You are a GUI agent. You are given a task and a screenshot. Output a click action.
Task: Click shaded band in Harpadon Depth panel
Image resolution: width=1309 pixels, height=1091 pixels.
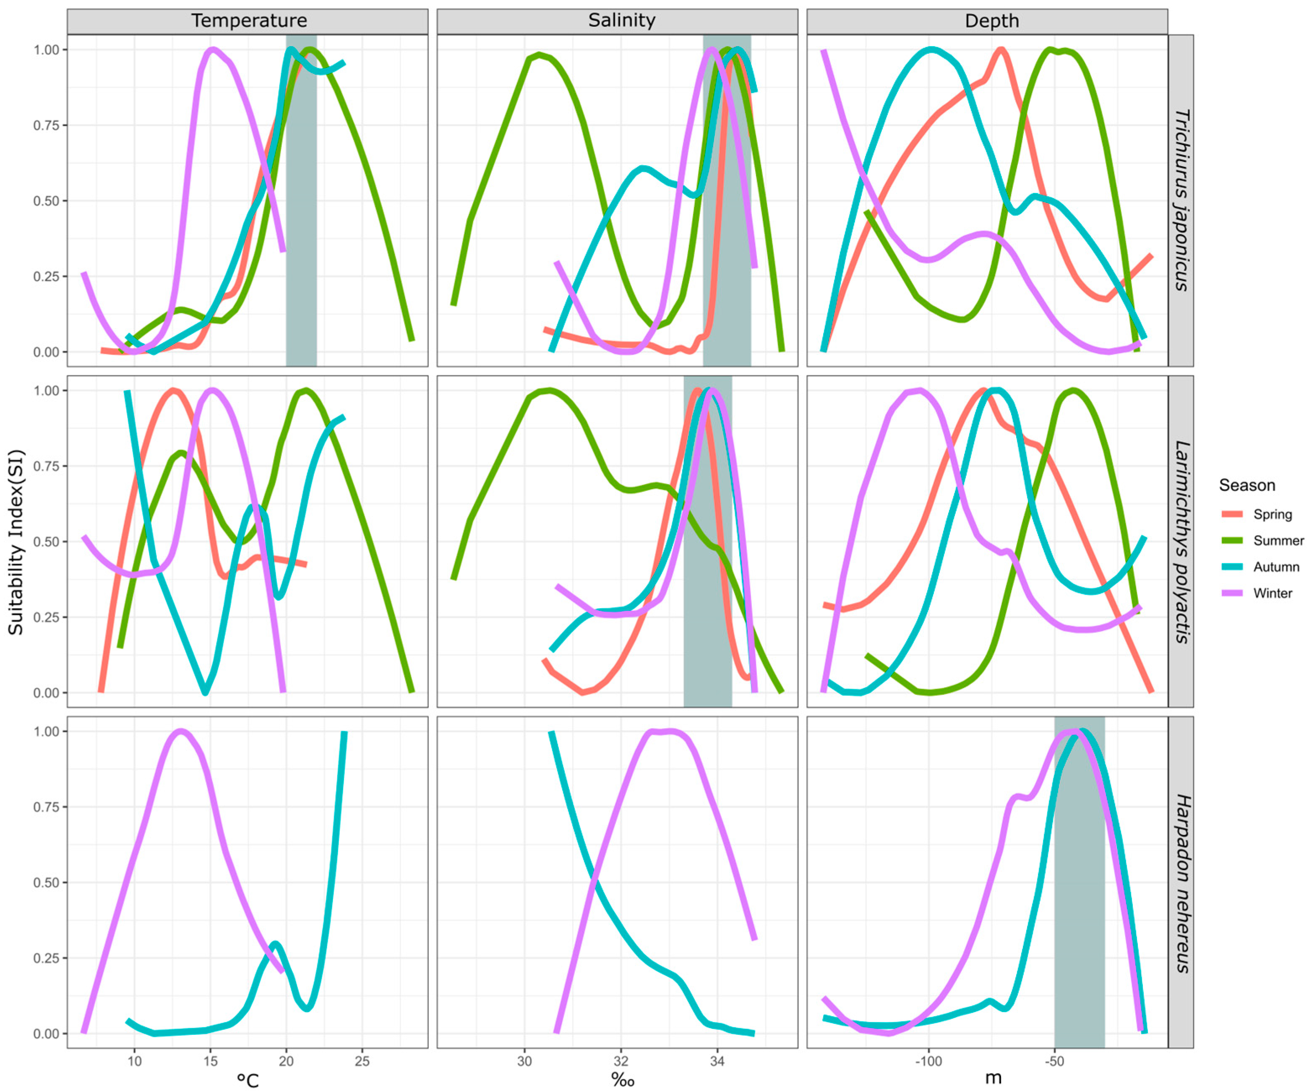[x=1079, y=935]
